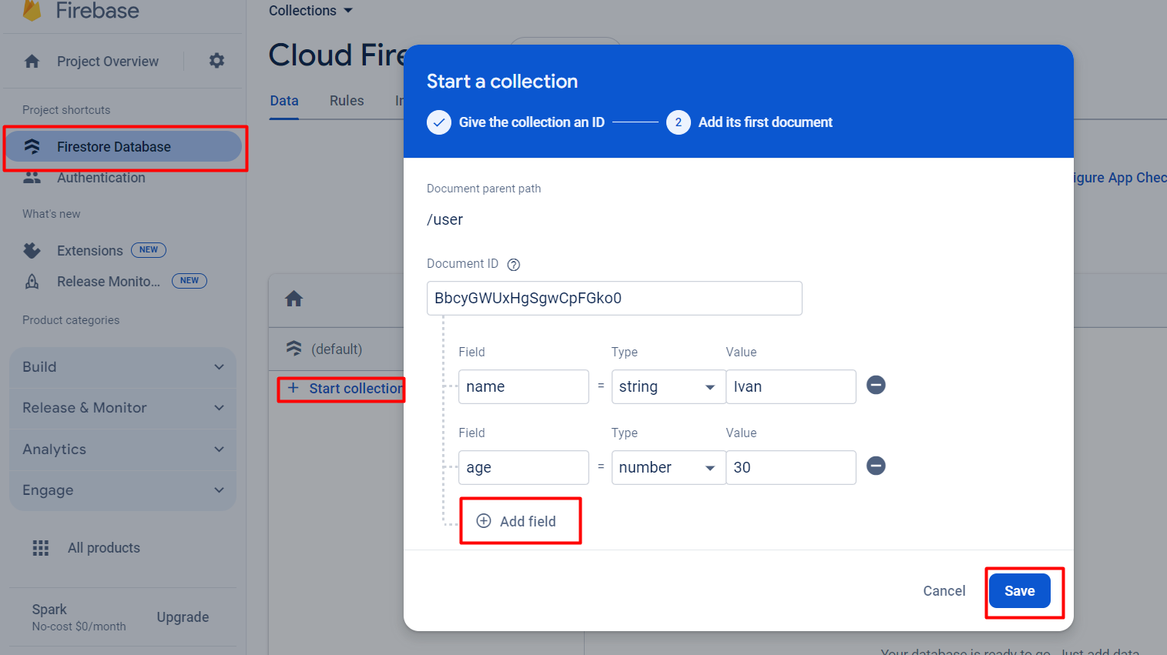This screenshot has height=655, width=1167.
Task: Expand the Build category
Action: 123,367
